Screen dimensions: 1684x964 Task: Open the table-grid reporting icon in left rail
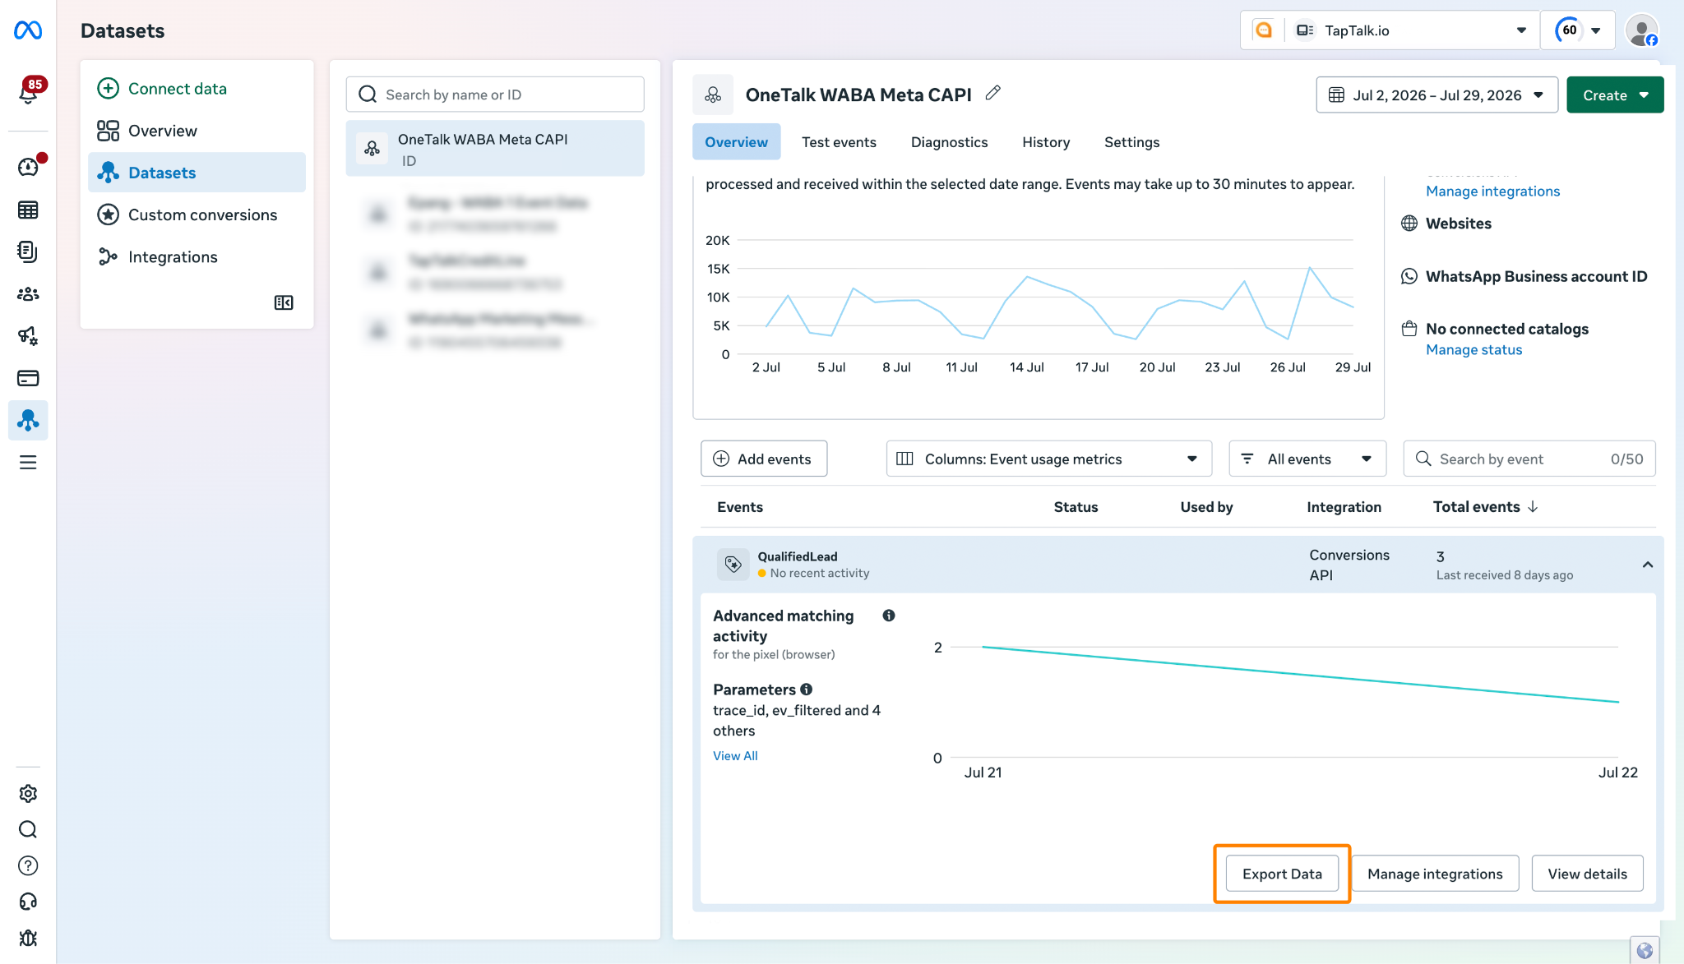click(28, 210)
